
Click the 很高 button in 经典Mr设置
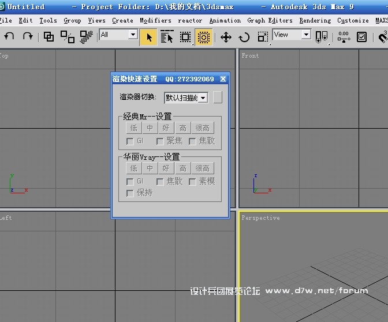coord(203,128)
